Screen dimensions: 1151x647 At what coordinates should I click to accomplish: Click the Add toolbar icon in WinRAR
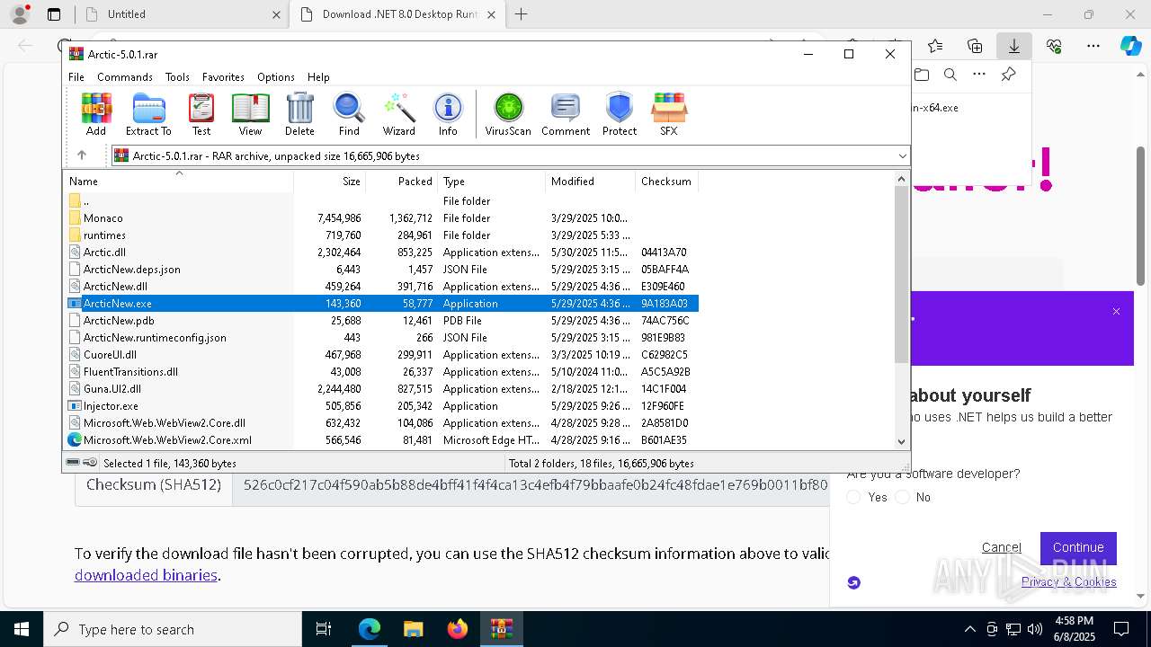tap(96, 114)
